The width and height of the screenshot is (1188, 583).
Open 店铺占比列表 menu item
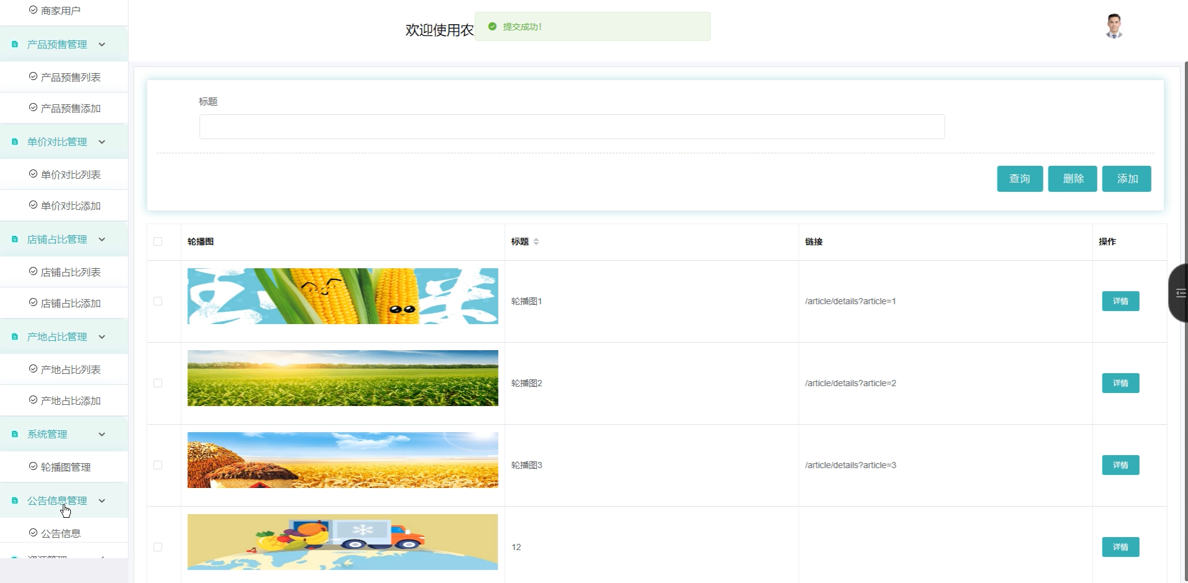click(64, 272)
